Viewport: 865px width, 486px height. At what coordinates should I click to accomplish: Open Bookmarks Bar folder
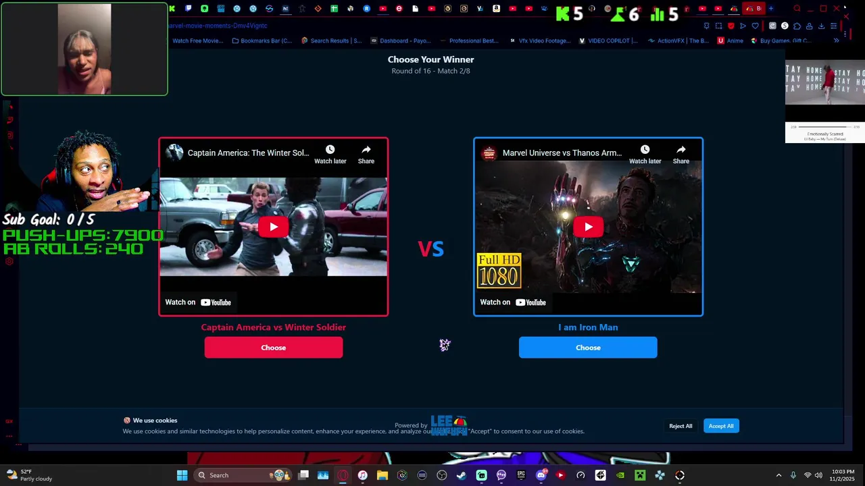(262, 40)
